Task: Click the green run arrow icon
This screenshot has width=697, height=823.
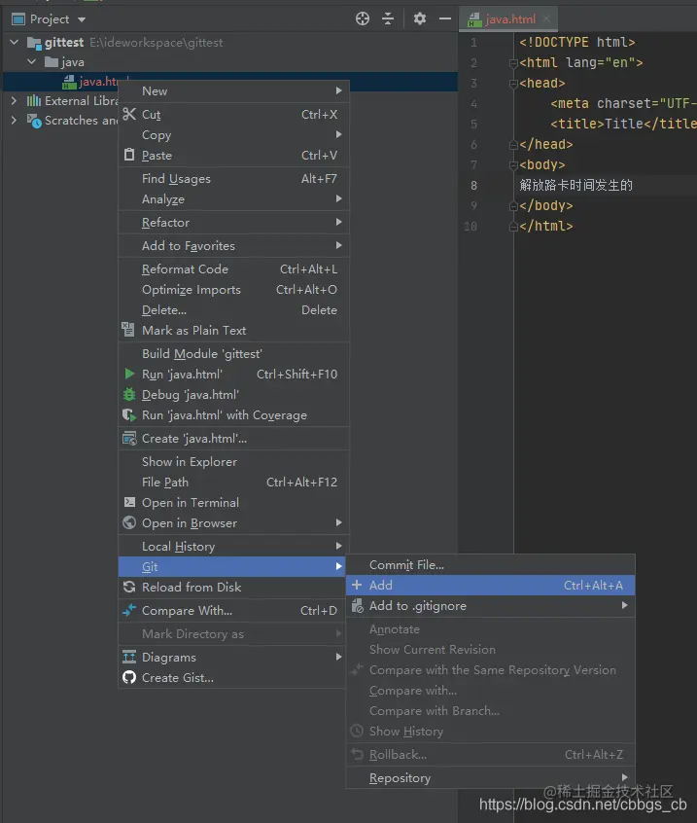Action: (x=129, y=374)
